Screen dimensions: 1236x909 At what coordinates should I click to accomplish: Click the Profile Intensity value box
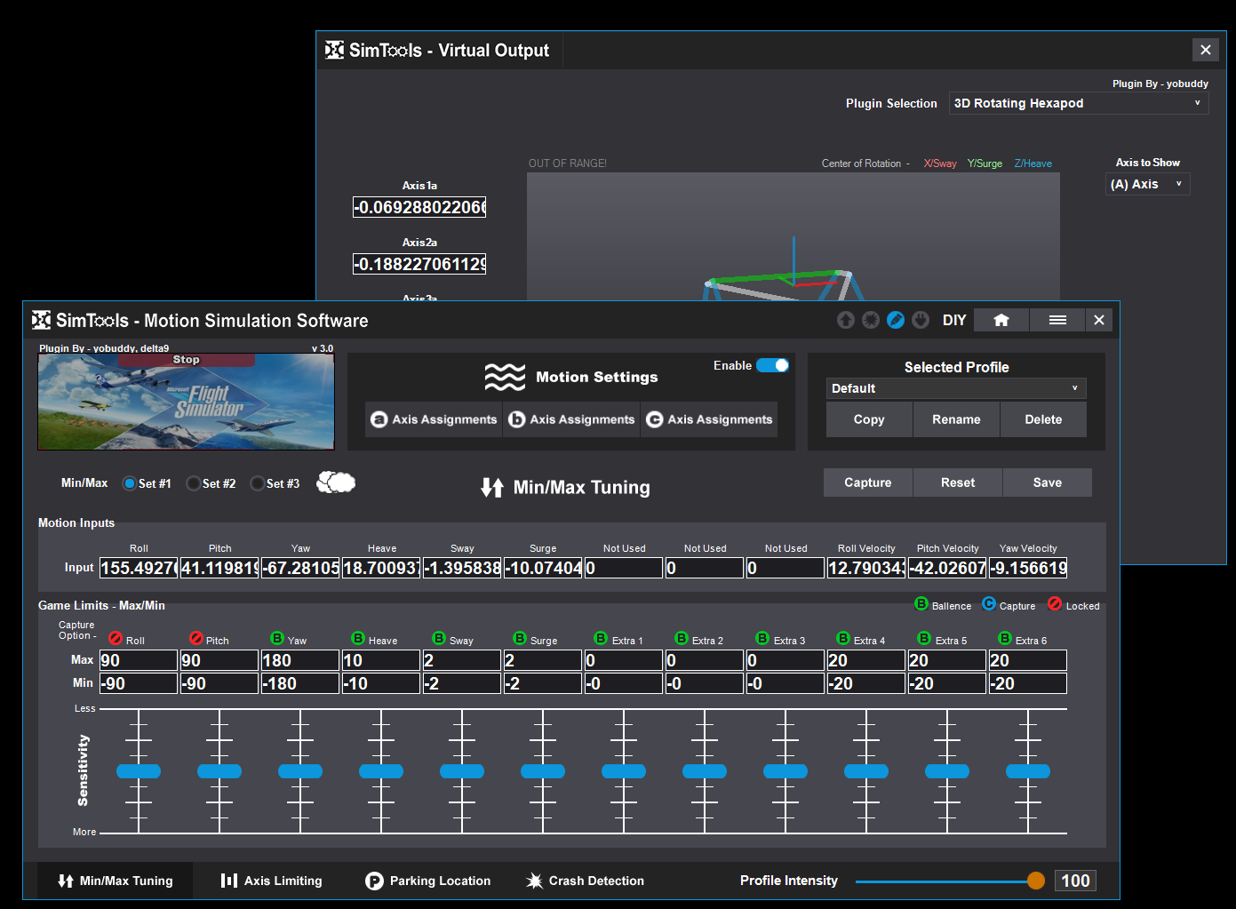(1075, 881)
